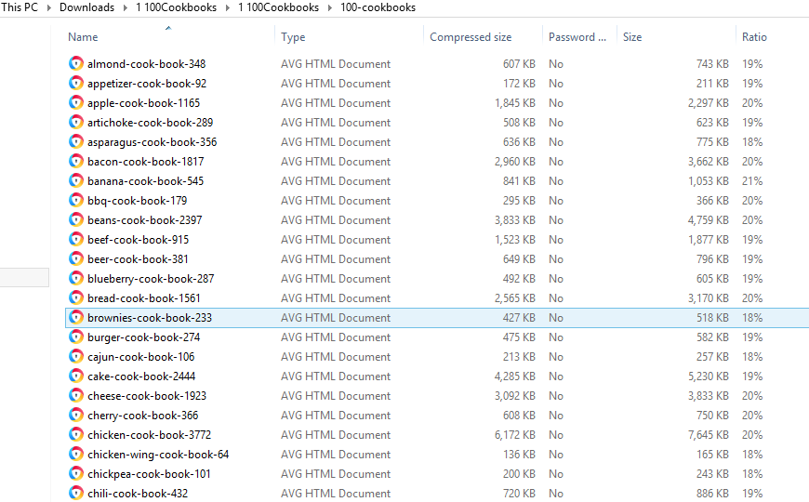Select file name chickpea-cook-book-101

(149, 474)
